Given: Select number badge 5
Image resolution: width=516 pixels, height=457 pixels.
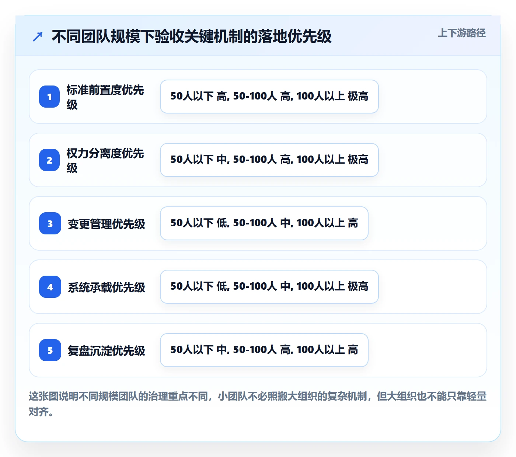Looking at the screenshot, I should 50,350.
